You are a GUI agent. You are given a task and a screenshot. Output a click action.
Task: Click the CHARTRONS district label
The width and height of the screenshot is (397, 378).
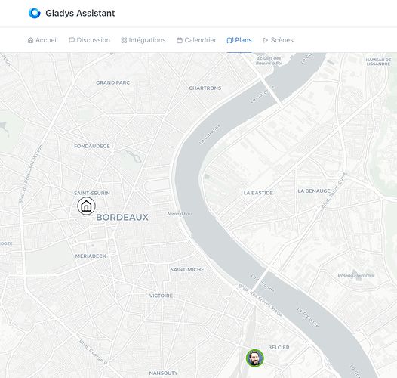[205, 88]
